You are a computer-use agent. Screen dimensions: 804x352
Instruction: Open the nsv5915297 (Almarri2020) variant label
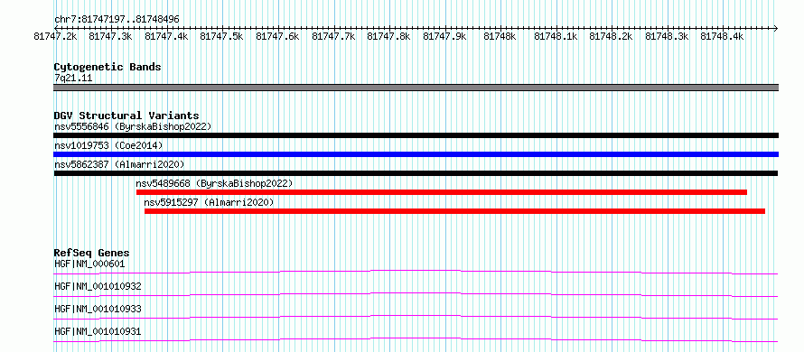click(x=210, y=202)
